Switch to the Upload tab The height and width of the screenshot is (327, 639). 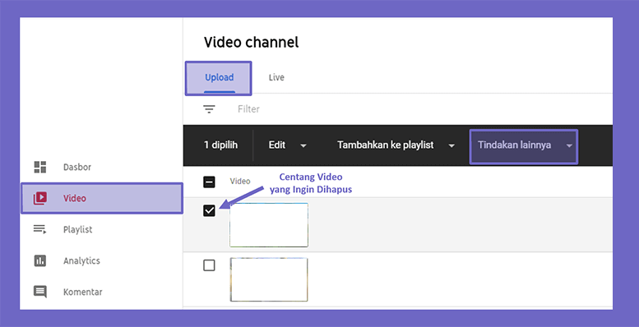tap(219, 78)
